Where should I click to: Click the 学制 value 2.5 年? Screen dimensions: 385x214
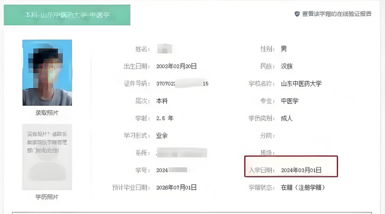click(165, 118)
